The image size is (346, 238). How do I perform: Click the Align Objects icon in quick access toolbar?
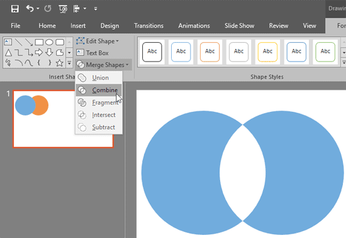point(77,9)
